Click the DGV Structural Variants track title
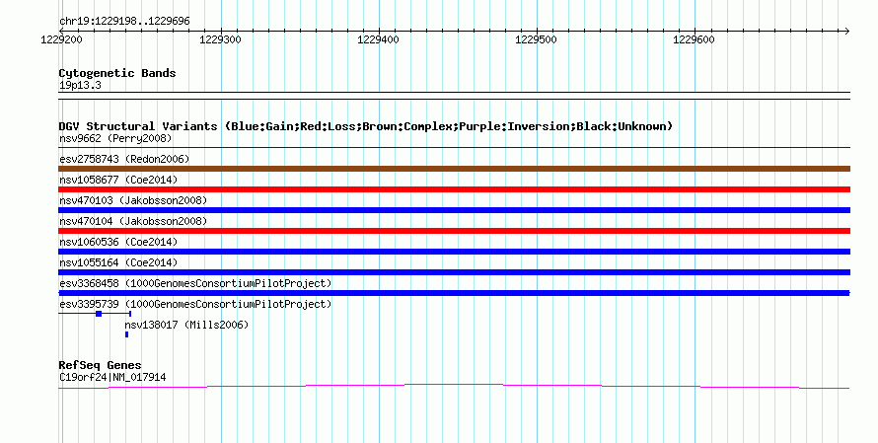 [x=365, y=126]
